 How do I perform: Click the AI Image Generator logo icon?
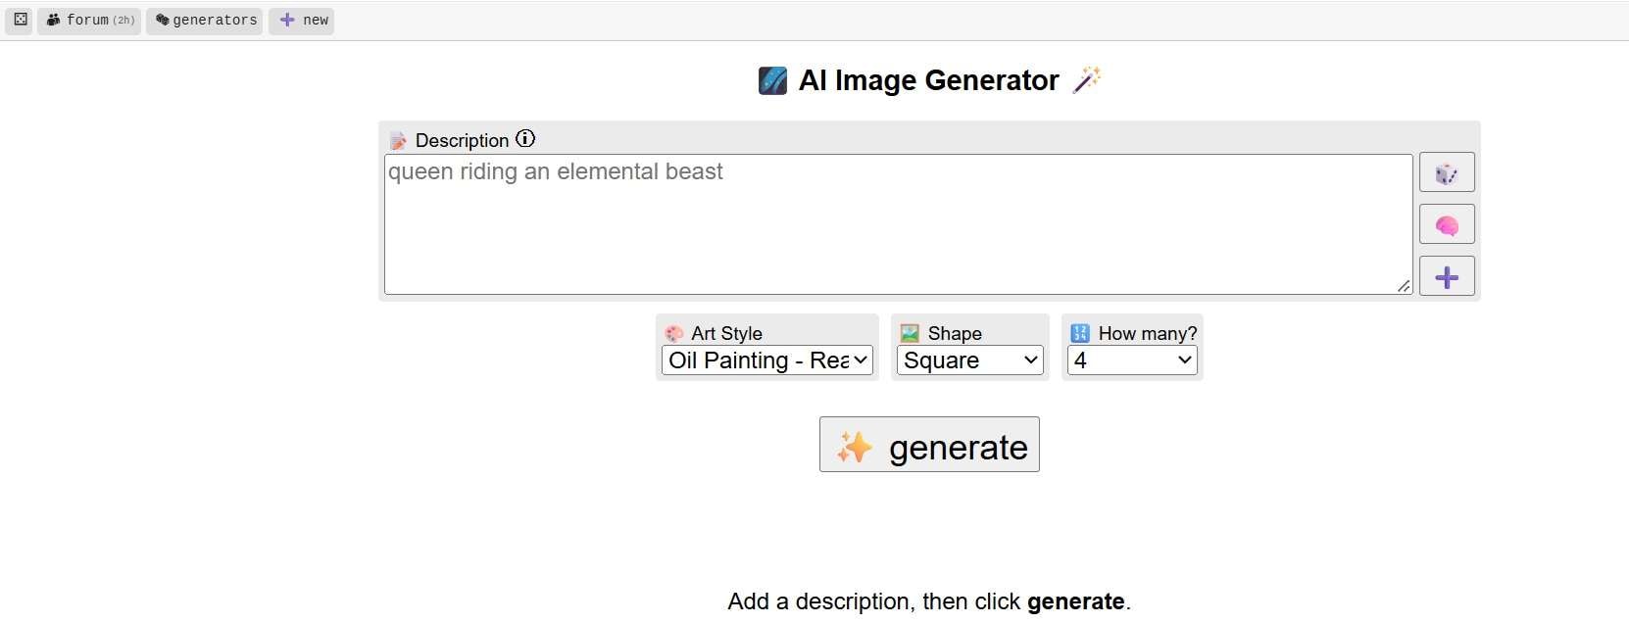[x=772, y=80]
